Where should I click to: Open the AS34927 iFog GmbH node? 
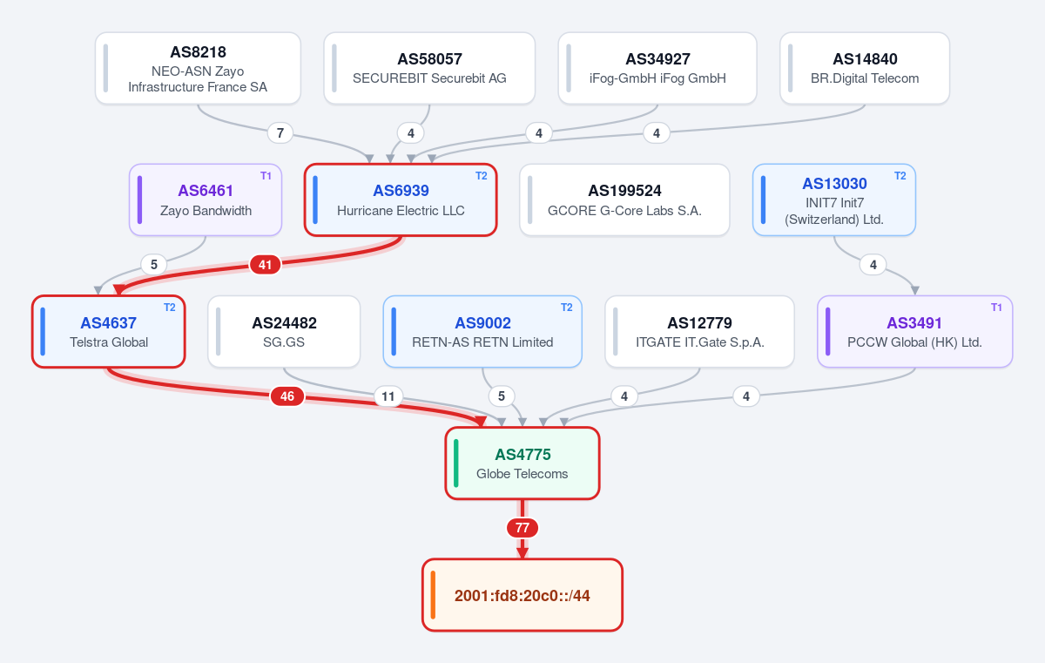pos(657,68)
